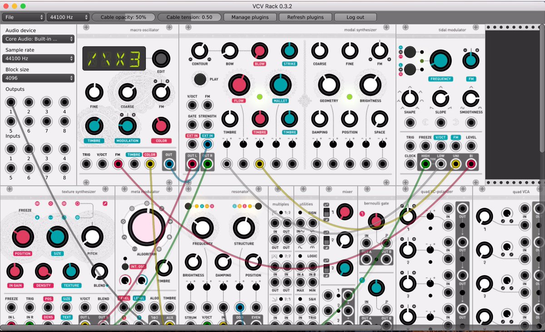Click macro oscillator OUT jack
Screen dimensions: 545x332
[x=169, y=164]
